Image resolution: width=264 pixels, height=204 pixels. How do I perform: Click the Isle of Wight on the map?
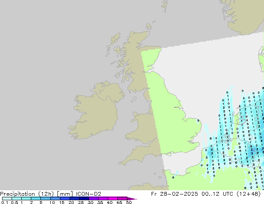(x=169, y=154)
